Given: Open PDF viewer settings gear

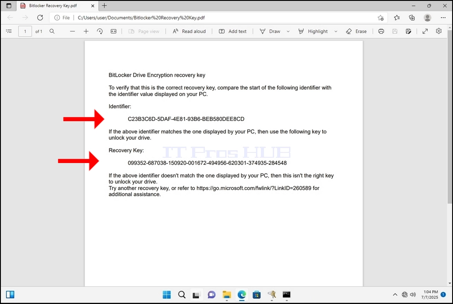Looking at the screenshot, I should (x=438, y=31).
